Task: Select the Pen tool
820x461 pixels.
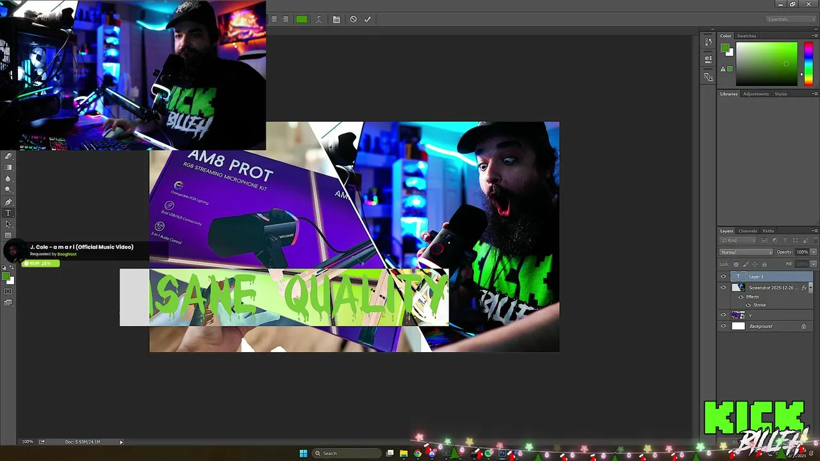Action: (8, 202)
